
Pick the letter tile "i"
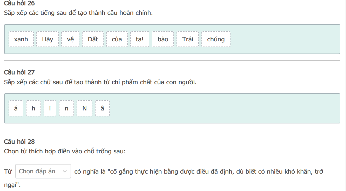pos(50,108)
